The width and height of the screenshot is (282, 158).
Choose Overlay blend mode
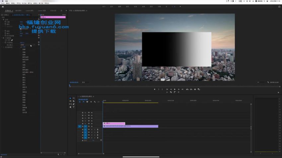pos(24,78)
